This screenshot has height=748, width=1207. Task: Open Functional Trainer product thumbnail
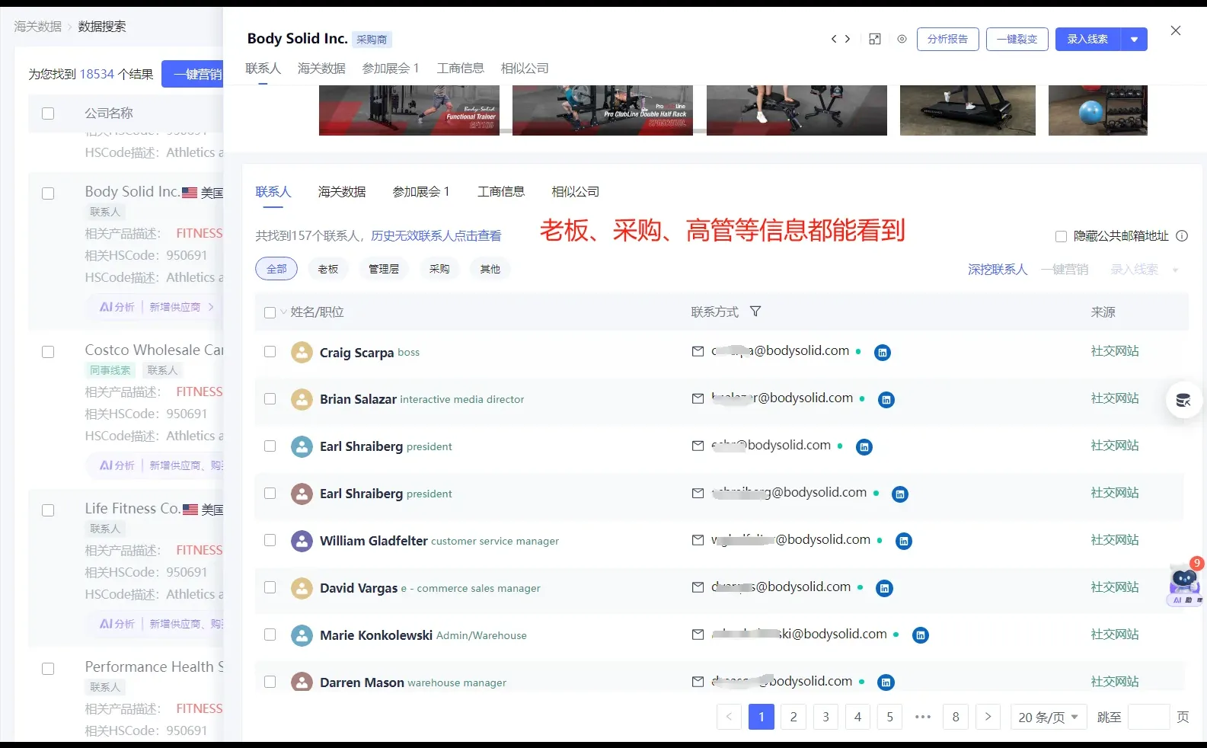pyautogui.click(x=409, y=110)
